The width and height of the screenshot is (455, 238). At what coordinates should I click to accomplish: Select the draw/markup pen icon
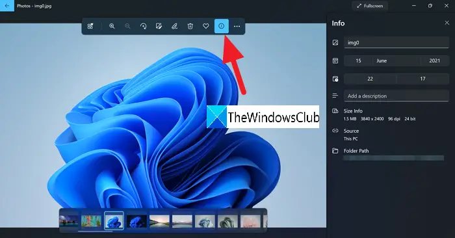pyautogui.click(x=174, y=26)
